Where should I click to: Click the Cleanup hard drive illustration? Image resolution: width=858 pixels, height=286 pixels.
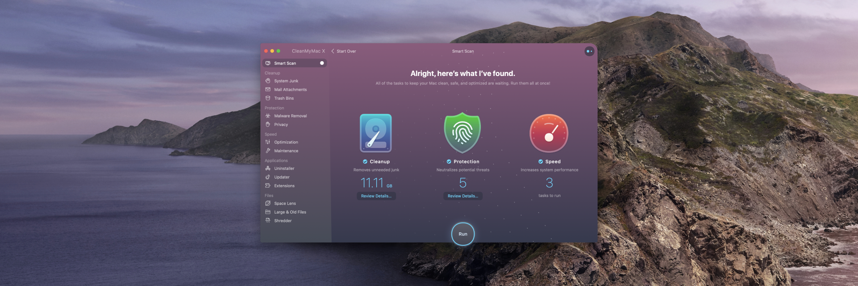(376, 133)
